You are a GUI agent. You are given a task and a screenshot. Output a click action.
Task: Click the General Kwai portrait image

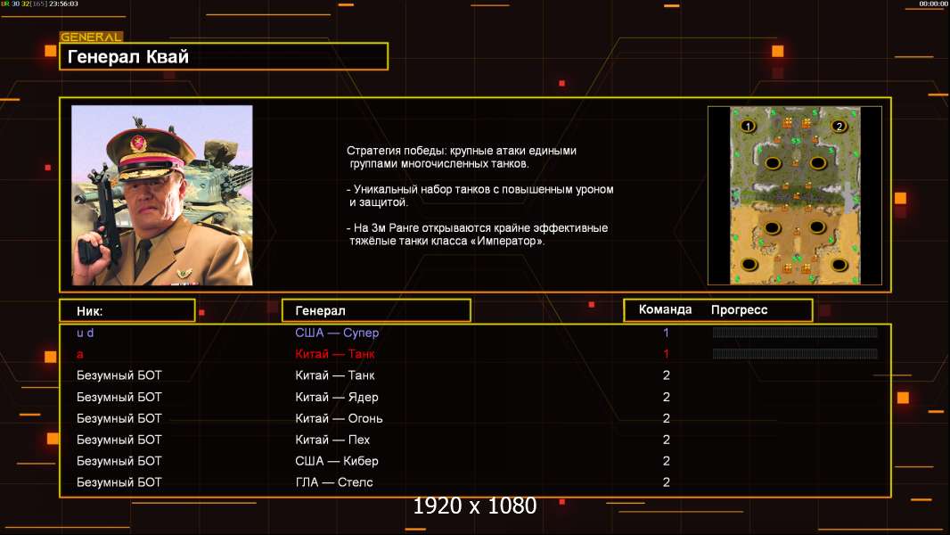coord(162,195)
